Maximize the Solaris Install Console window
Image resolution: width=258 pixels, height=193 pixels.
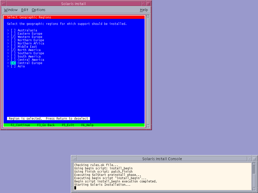coord(254,159)
